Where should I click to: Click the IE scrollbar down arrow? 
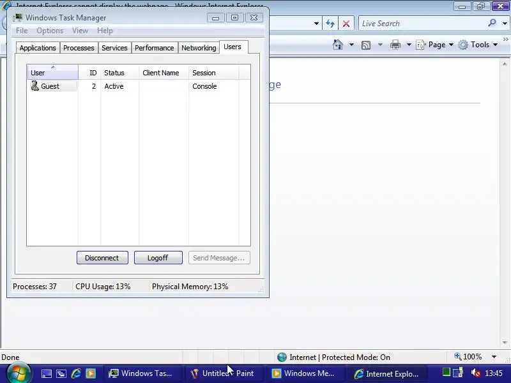point(505,342)
